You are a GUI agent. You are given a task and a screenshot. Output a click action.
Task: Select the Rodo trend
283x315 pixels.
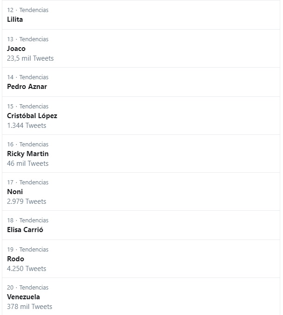click(x=16, y=259)
